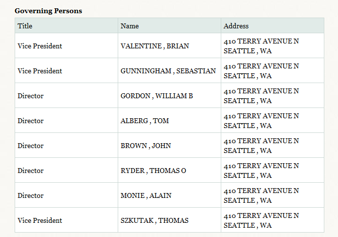Click the name RYDER, THOMAS O
338x237 pixels.
click(153, 171)
